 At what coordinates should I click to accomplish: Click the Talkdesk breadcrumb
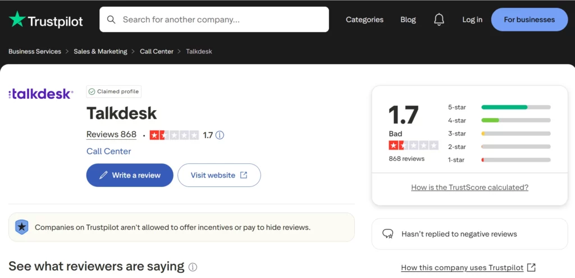pyautogui.click(x=199, y=51)
